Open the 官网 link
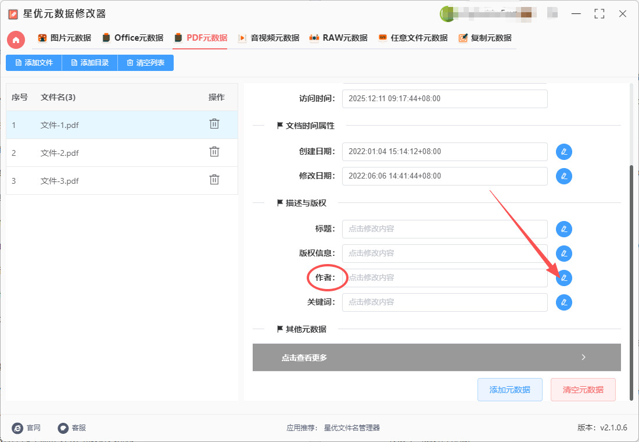 [27, 427]
